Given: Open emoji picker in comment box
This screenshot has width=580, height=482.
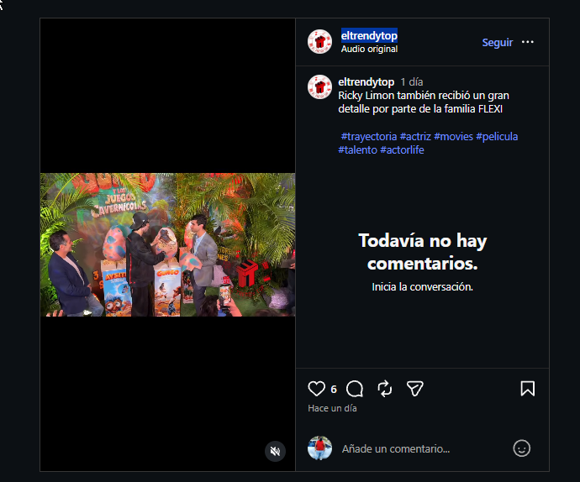Looking at the screenshot, I should pyautogui.click(x=521, y=448).
